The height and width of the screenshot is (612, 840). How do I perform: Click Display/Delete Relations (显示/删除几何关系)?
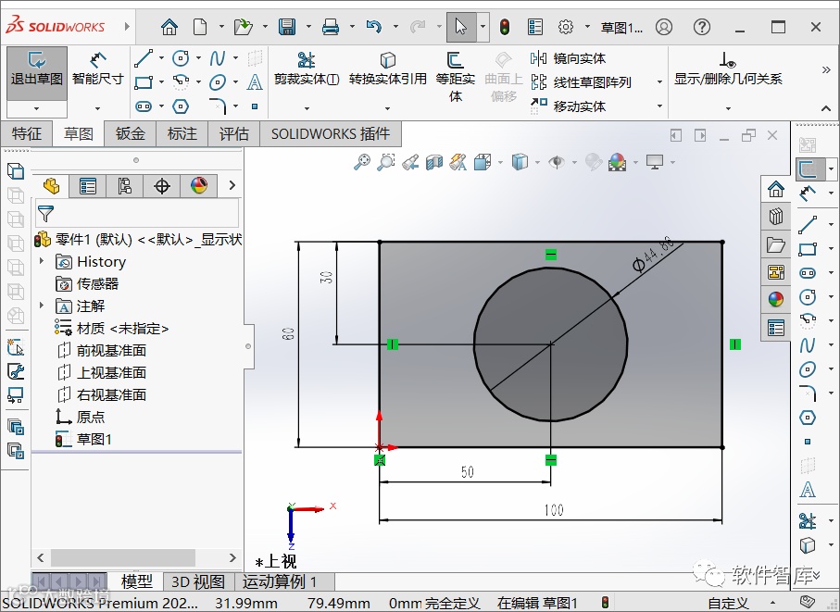[x=728, y=69]
